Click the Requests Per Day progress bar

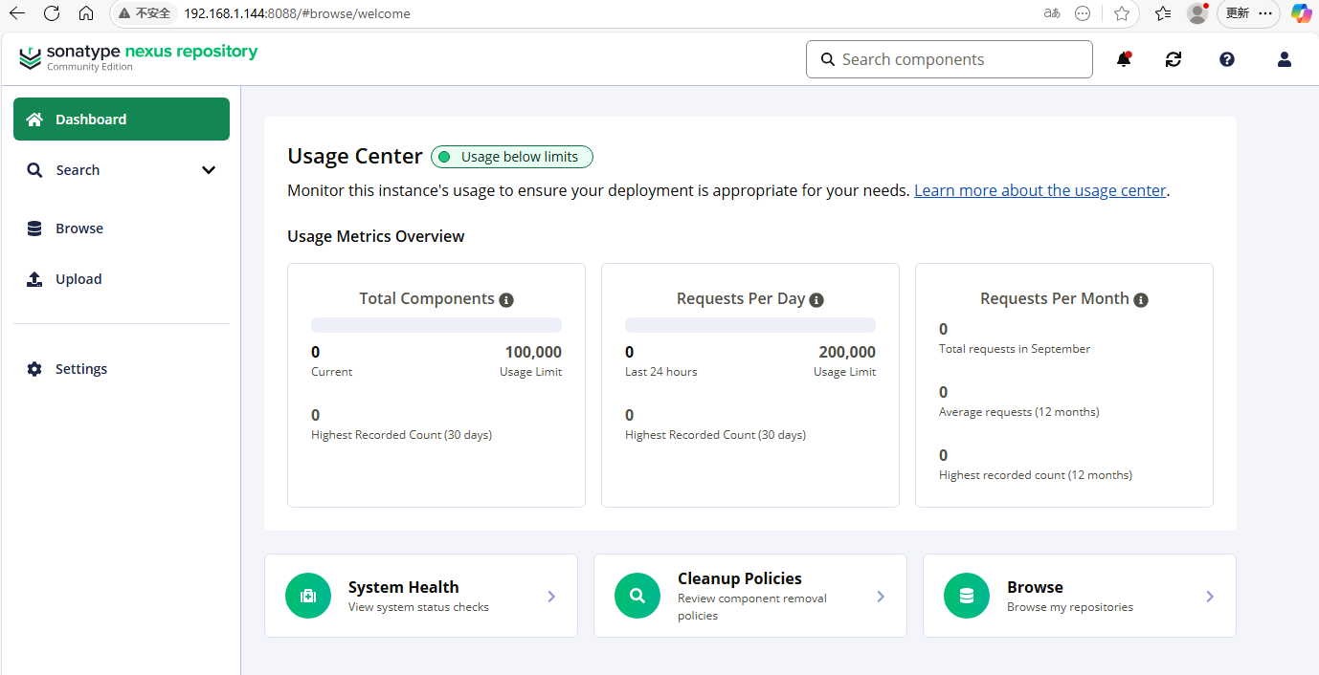click(750, 325)
